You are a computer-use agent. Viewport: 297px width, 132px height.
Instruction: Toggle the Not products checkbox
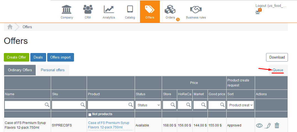90,115
